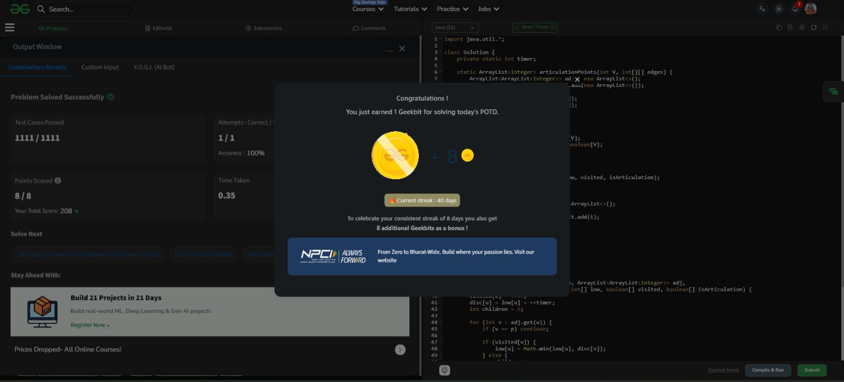Click the Time Taken value 0.35

[x=227, y=195]
